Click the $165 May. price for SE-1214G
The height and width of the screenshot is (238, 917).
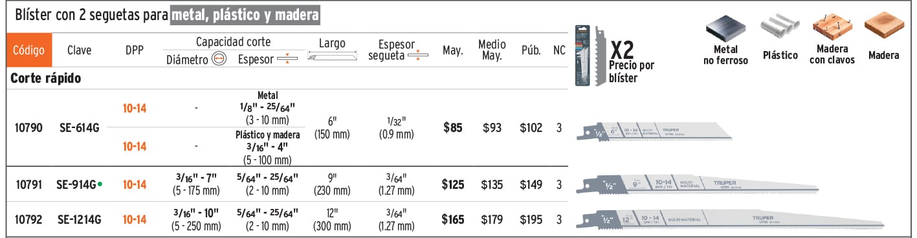[453, 219]
